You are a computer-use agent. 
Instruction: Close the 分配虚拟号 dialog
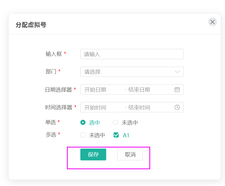(212, 22)
